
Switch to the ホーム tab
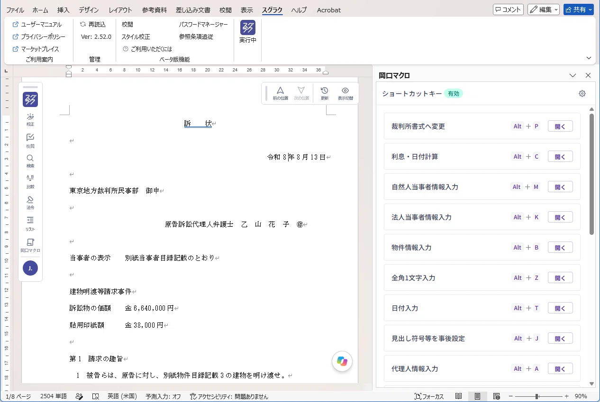click(x=40, y=10)
